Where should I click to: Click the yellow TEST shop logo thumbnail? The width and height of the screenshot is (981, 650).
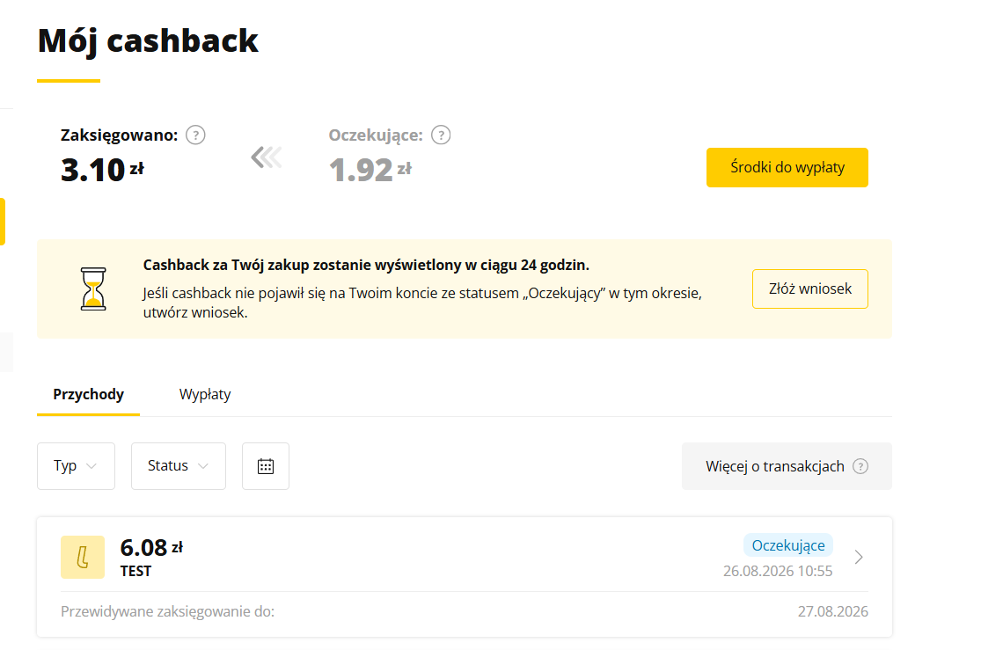tap(83, 557)
